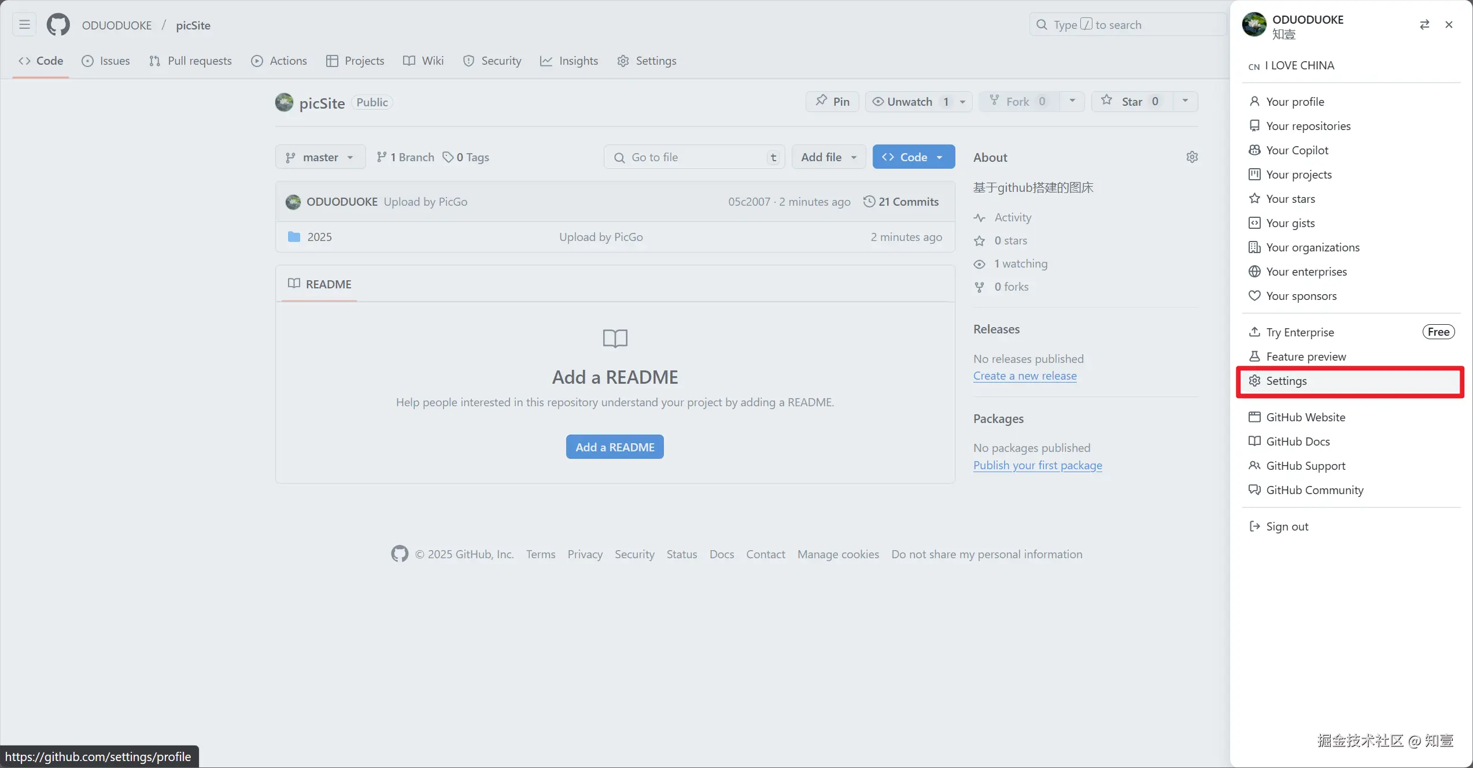The height and width of the screenshot is (768, 1473).
Task: Expand the Add file dropdown
Action: pyautogui.click(x=828, y=157)
